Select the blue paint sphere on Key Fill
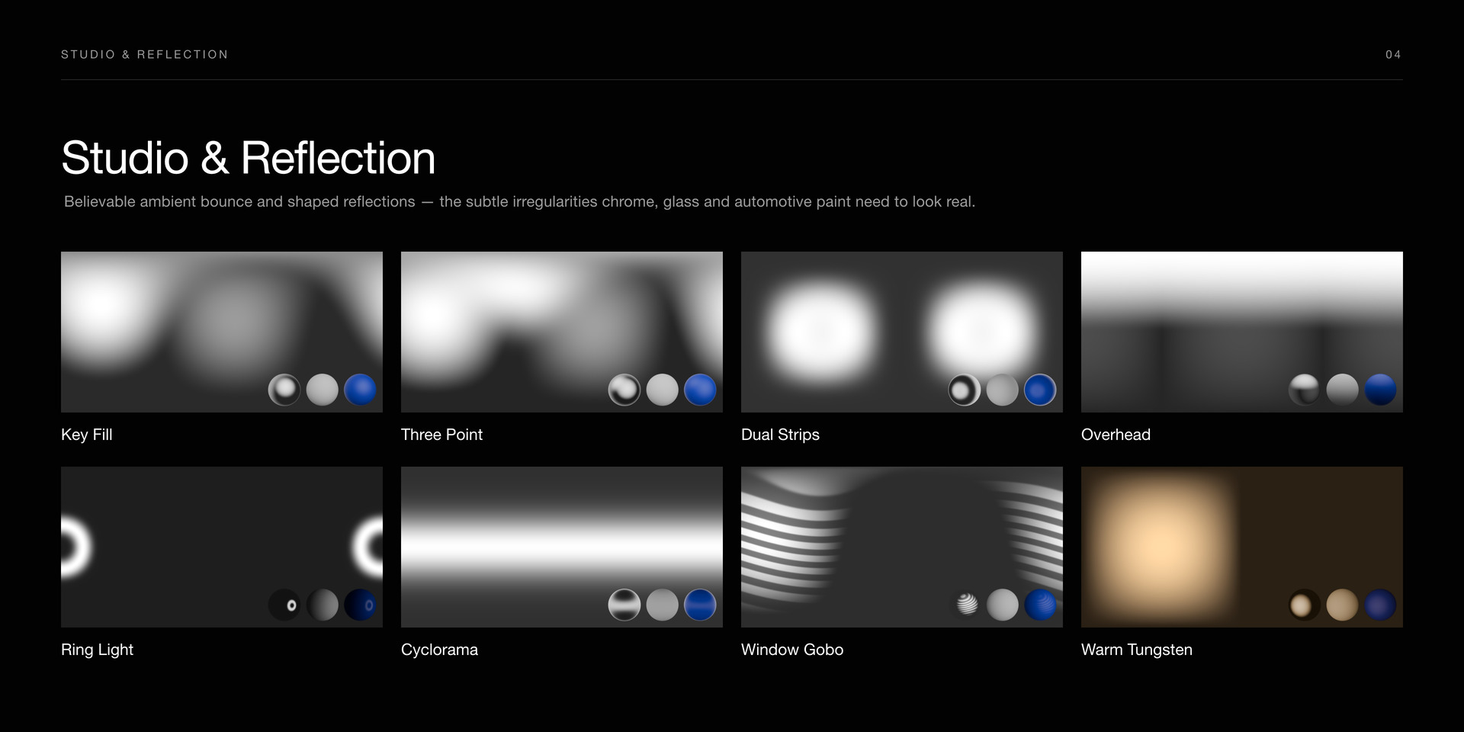1464x732 pixels. tap(361, 390)
